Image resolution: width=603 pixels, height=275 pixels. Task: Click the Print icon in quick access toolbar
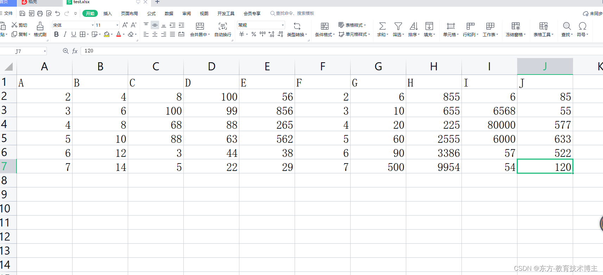[40, 13]
